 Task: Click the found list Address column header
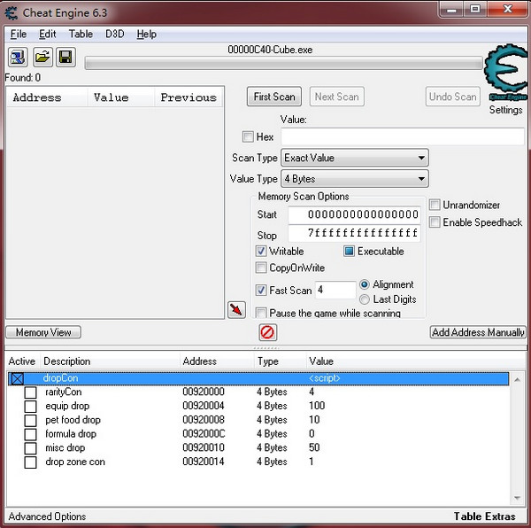[47, 97]
